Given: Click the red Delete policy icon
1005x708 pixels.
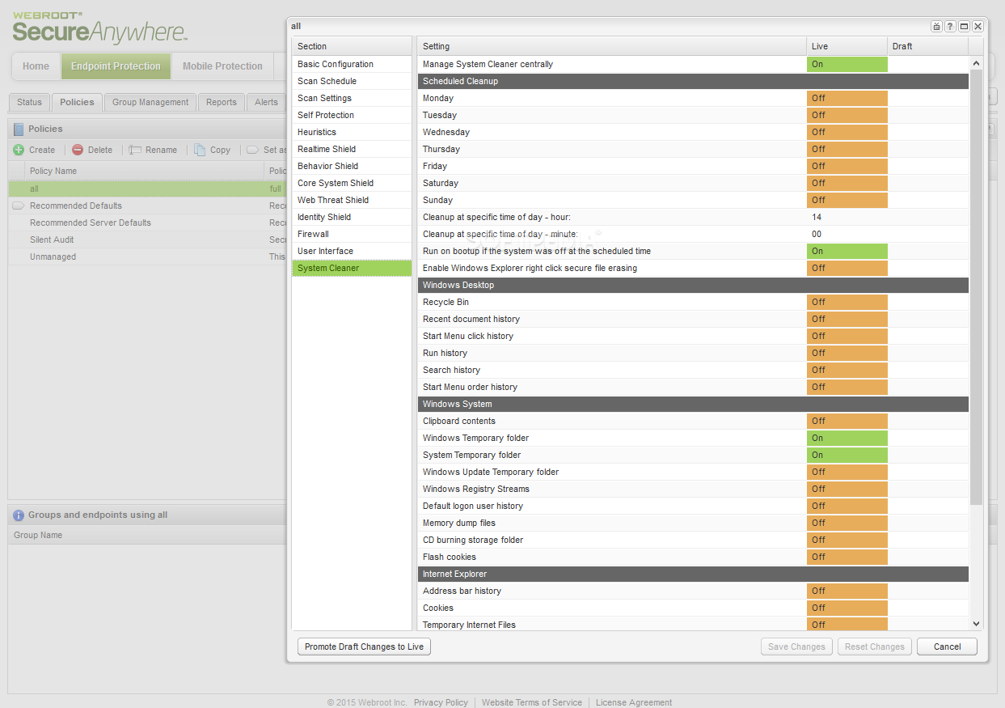Looking at the screenshot, I should coord(78,150).
